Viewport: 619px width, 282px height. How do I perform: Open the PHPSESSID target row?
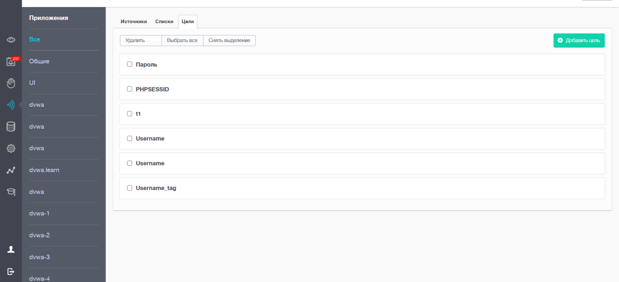[x=362, y=89]
